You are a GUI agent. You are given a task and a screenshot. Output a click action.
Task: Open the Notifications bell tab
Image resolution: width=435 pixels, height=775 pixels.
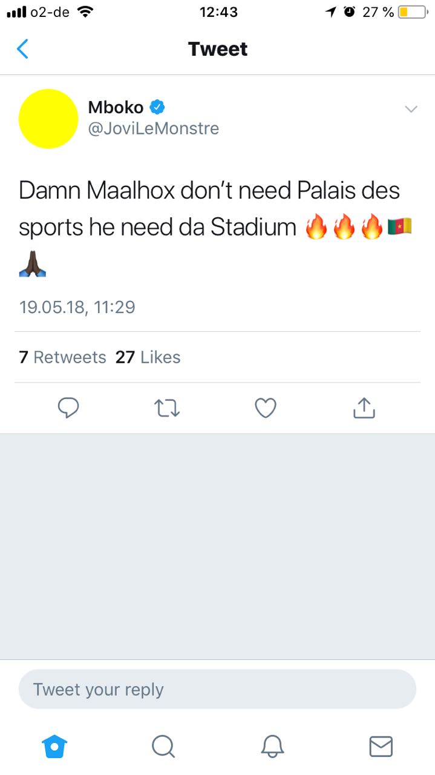pos(272,746)
